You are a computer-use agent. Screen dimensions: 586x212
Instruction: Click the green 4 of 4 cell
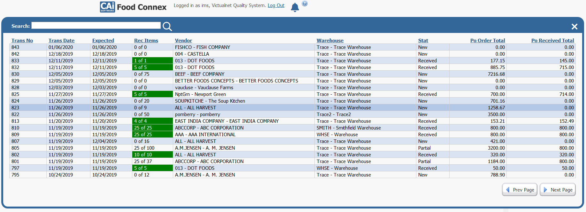(152, 121)
